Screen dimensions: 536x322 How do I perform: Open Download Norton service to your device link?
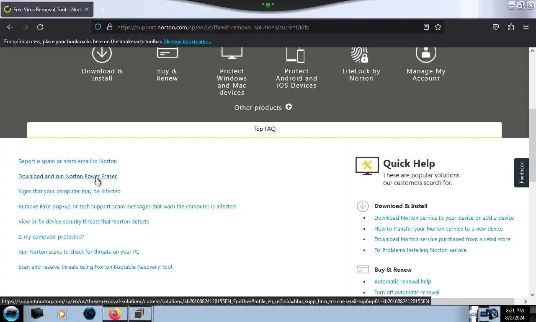[x=444, y=218]
